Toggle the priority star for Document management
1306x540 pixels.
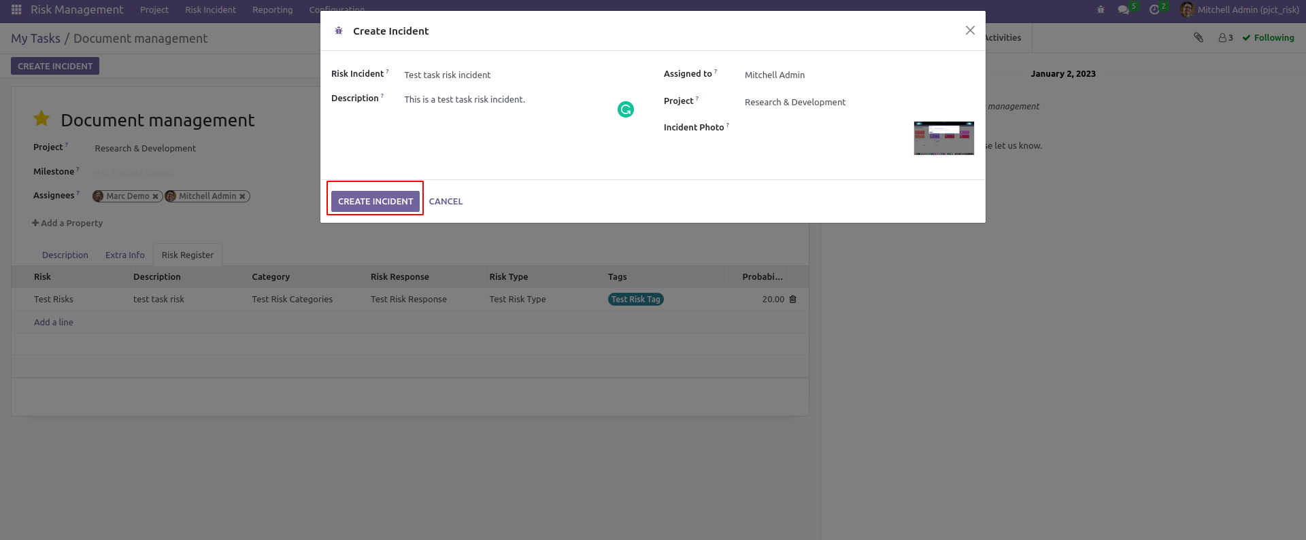click(x=41, y=119)
